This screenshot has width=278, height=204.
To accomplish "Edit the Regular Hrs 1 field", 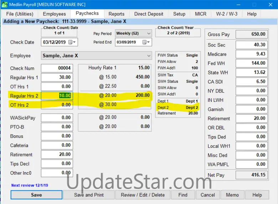I will 57,77.
